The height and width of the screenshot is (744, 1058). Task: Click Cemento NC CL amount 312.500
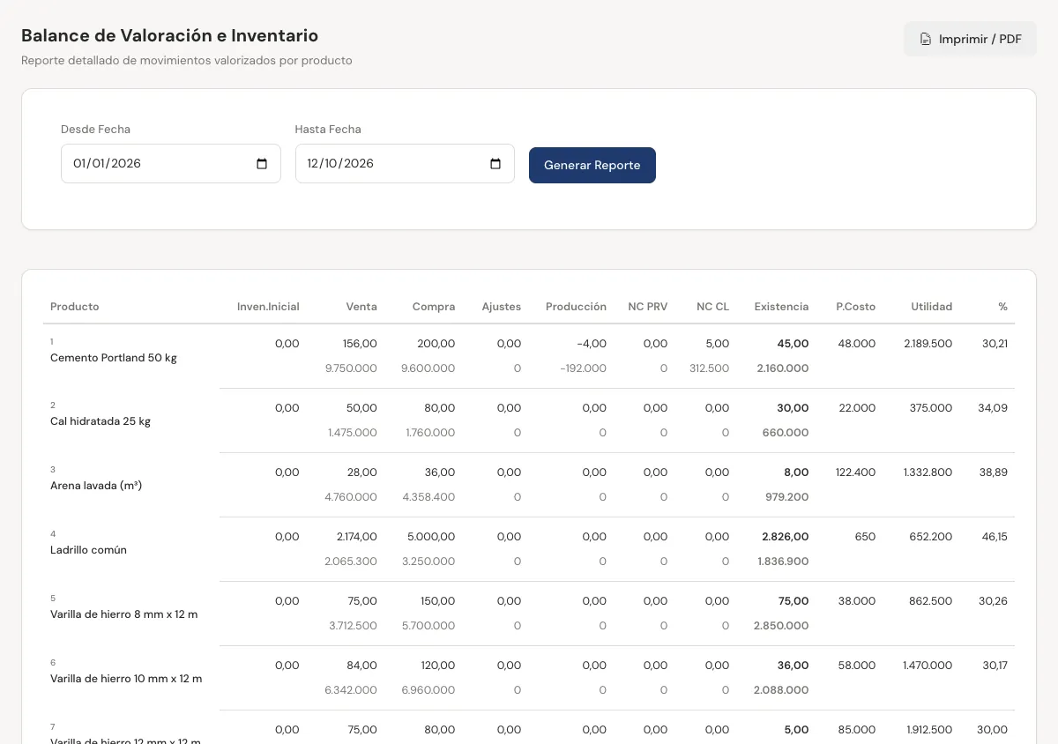[x=709, y=368]
